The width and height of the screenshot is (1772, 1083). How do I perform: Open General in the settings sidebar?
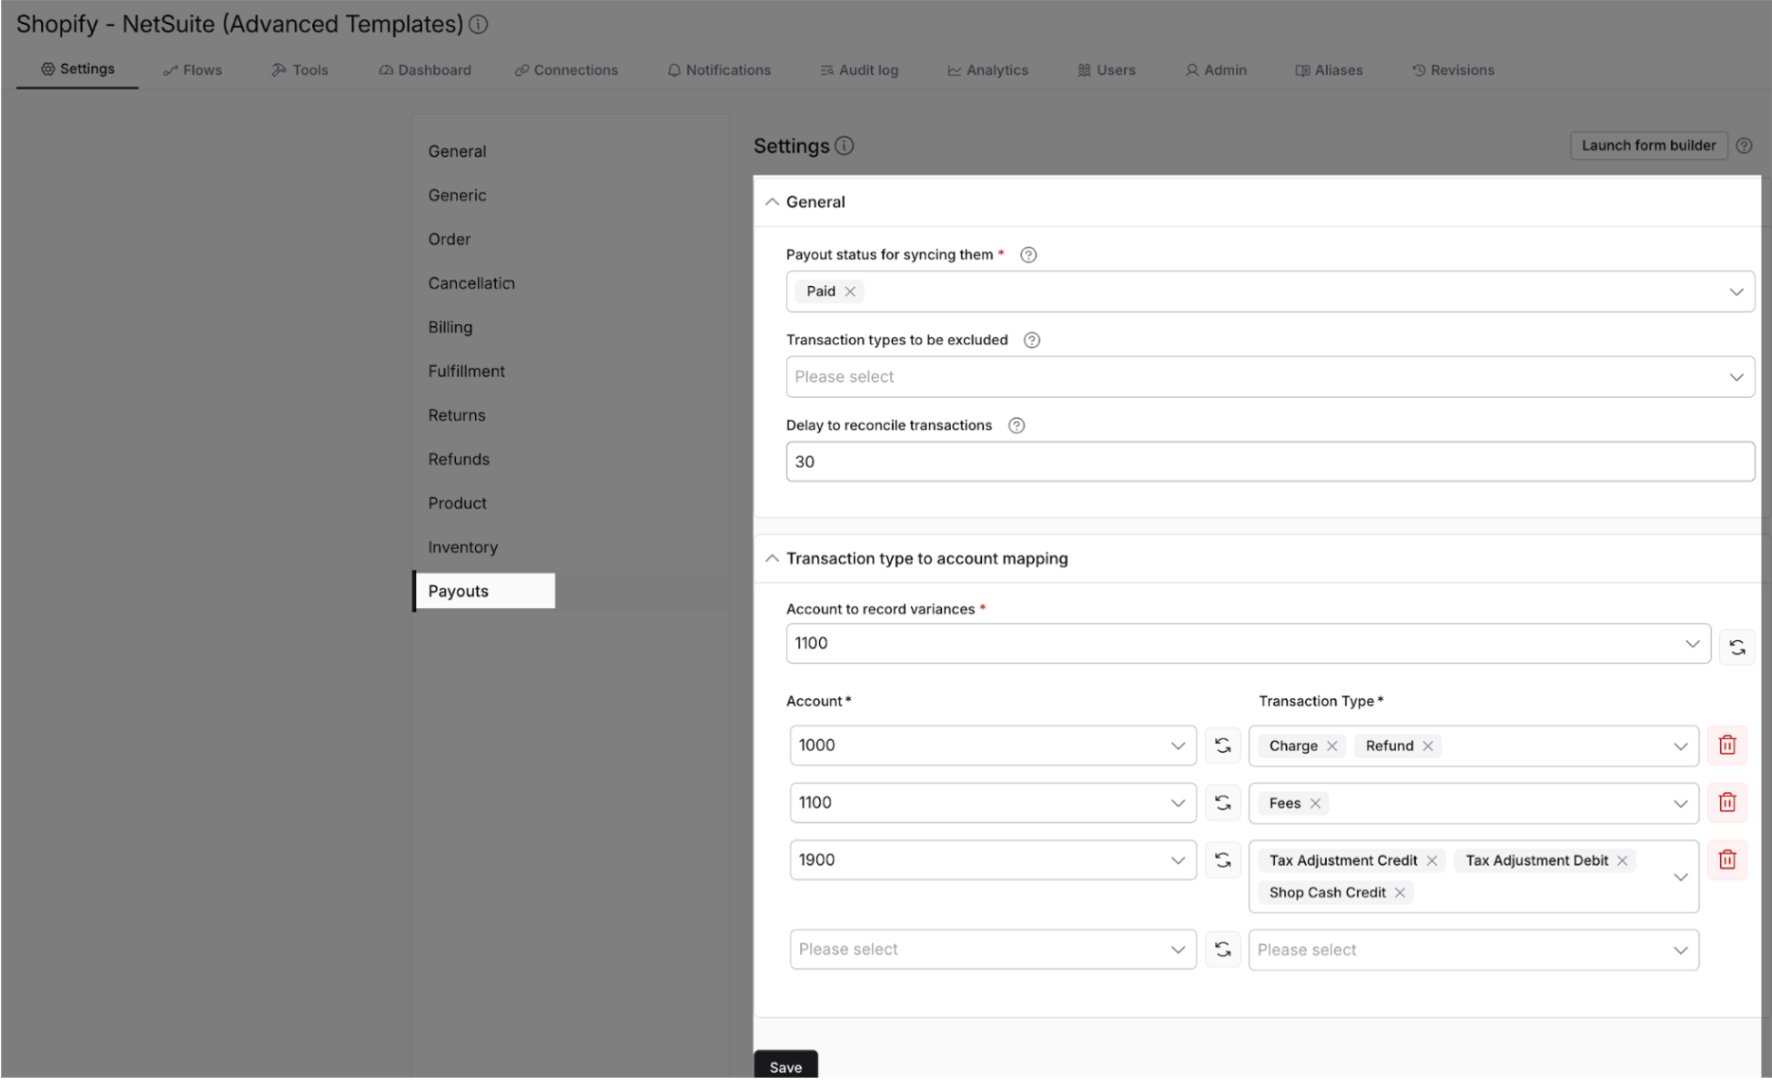[457, 152]
